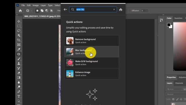Screen dimensions: 186x105
Task: Select the Eyedropper tool
Action: [x=19, y=49]
